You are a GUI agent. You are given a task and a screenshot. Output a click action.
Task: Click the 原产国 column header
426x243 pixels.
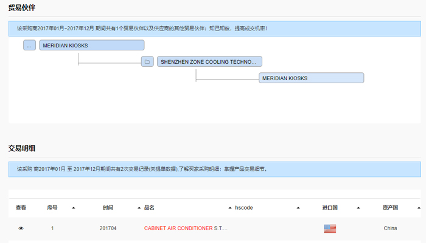coord(390,208)
